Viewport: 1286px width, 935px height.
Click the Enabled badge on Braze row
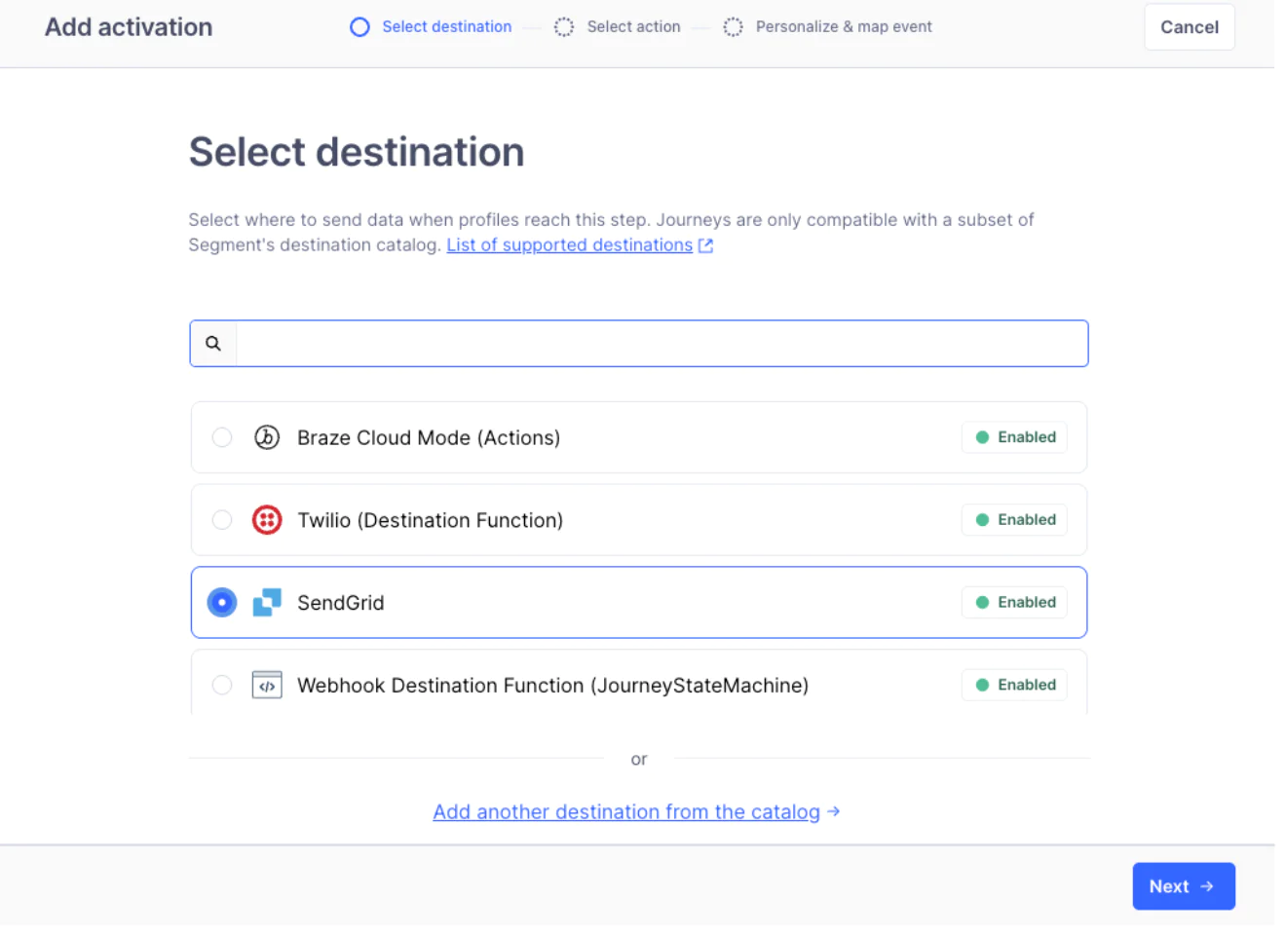click(x=1015, y=437)
